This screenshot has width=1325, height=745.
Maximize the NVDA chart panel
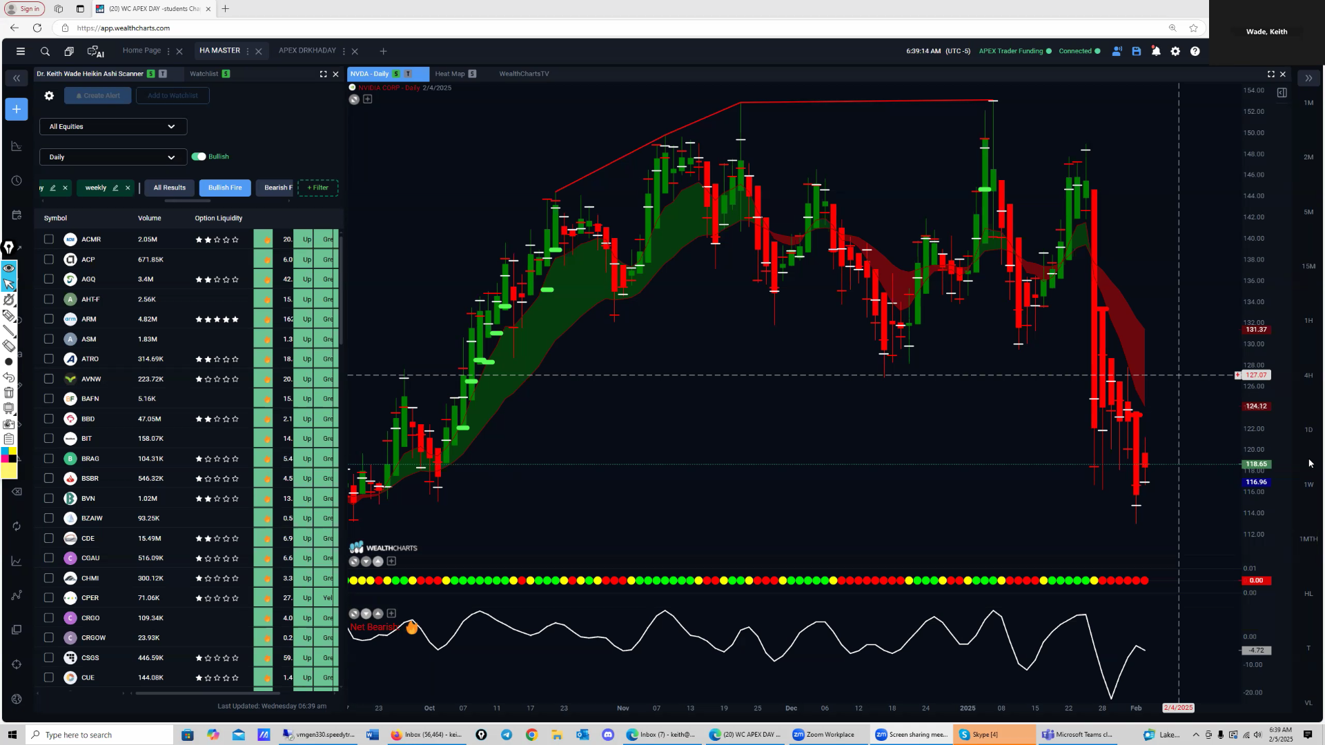click(x=1270, y=74)
